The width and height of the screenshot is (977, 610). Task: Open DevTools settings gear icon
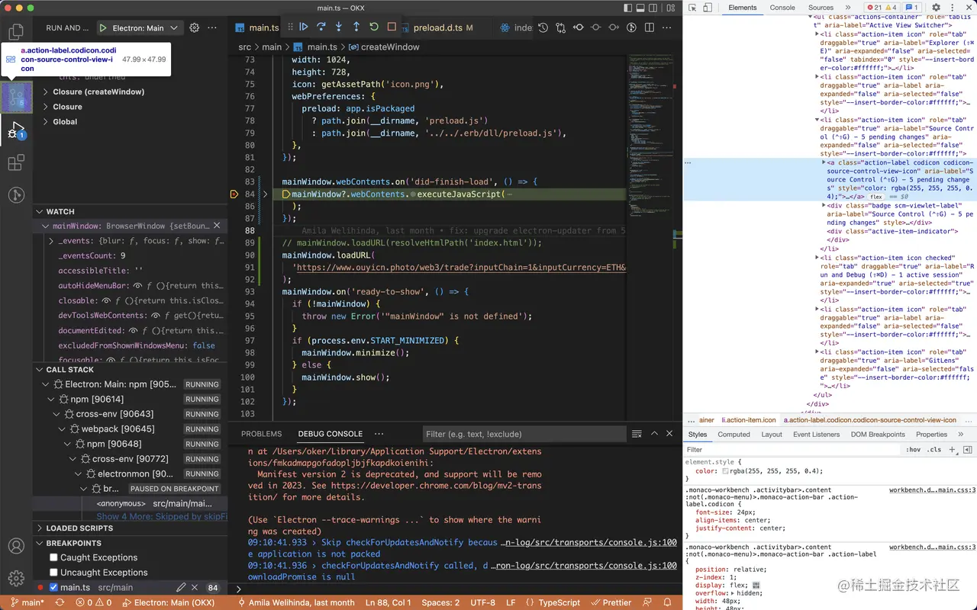coord(935,8)
